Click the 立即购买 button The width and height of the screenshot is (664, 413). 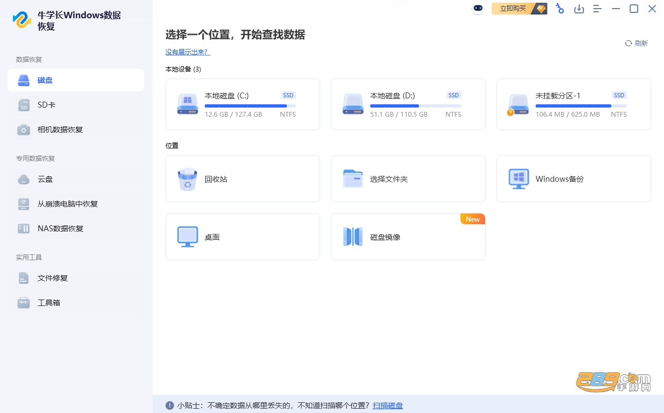[x=519, y=9]
